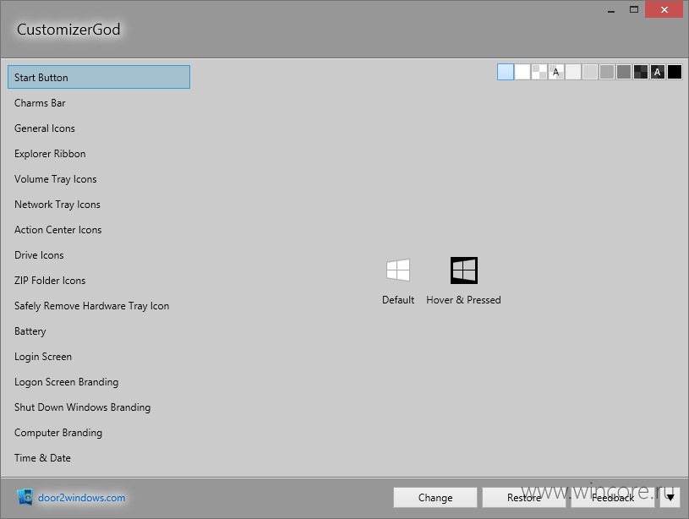Screen dimensions: 689x519
Task: Select Logon Screen Branding item
Action: [x=99, y=382]
